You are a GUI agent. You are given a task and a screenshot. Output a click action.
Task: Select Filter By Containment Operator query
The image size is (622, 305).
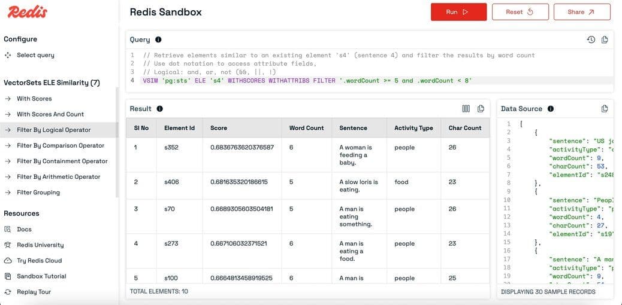[62, 161]
